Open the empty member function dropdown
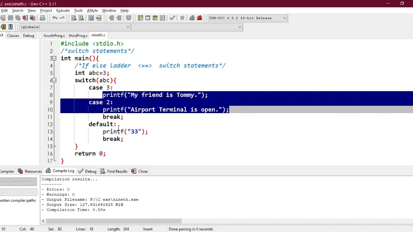 186,27
